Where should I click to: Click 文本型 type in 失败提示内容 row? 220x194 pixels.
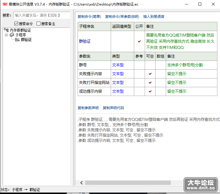pos(118,74)
